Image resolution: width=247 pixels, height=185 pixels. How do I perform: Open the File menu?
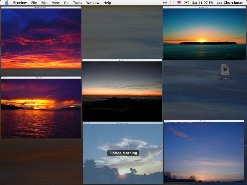tap(34, 3)
